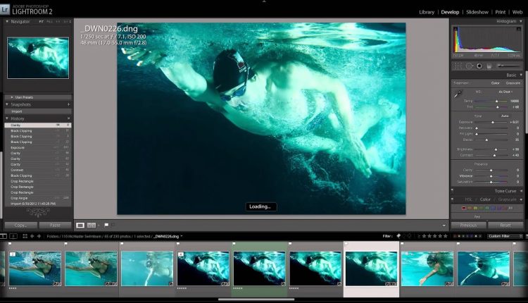Screen dimensions: 528x303
Task: Select the Spot Removal tool icon
Action: tap(469, 66)
